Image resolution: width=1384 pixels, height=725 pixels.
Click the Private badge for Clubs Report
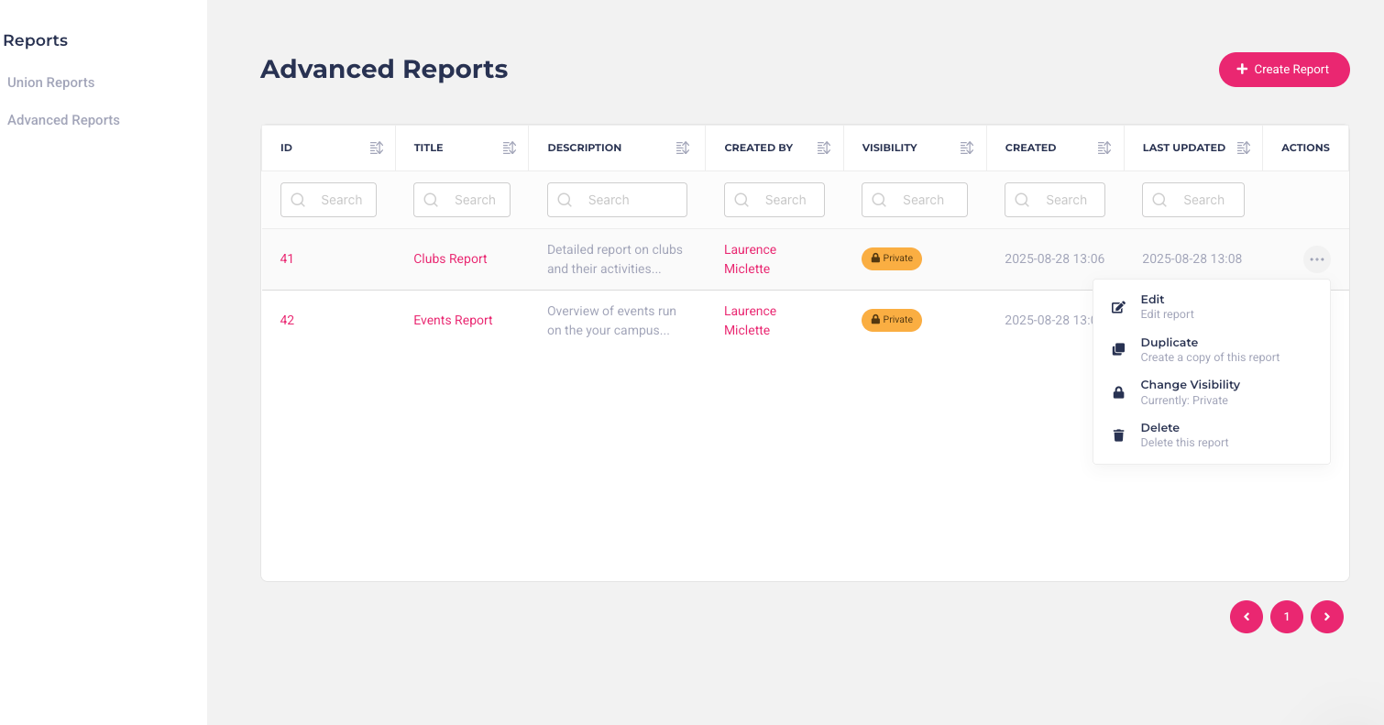(892, 258)
